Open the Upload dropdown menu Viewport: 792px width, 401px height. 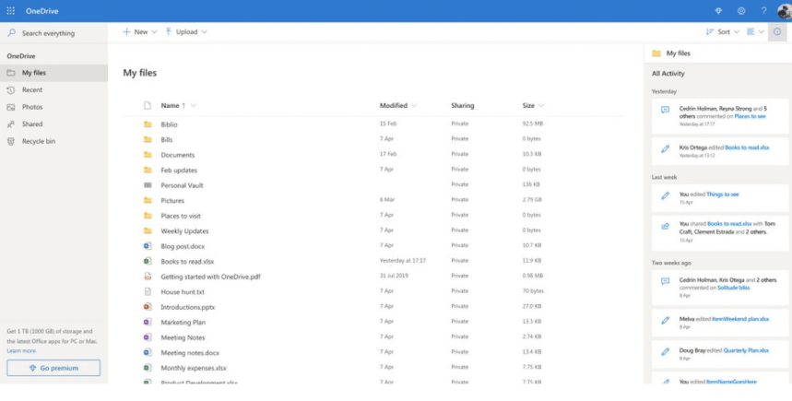pos(186,32)
